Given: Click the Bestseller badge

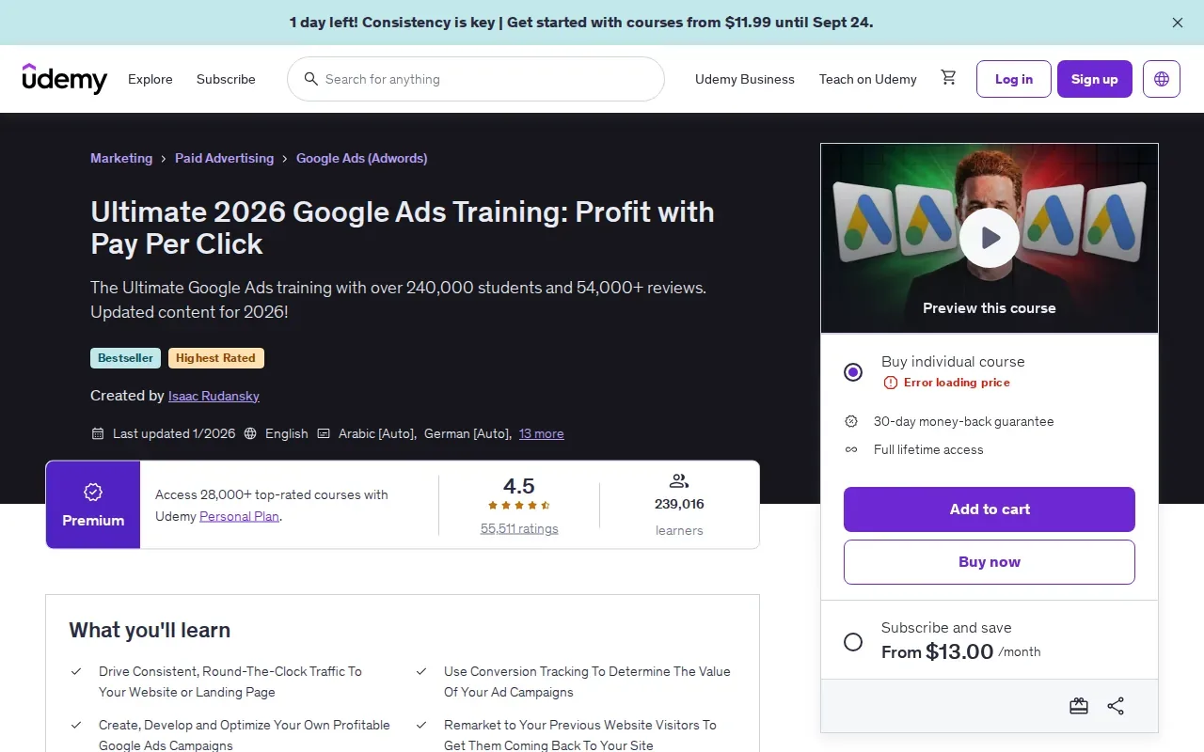Looking at the screenshot, I should click(x=125, y=358).
